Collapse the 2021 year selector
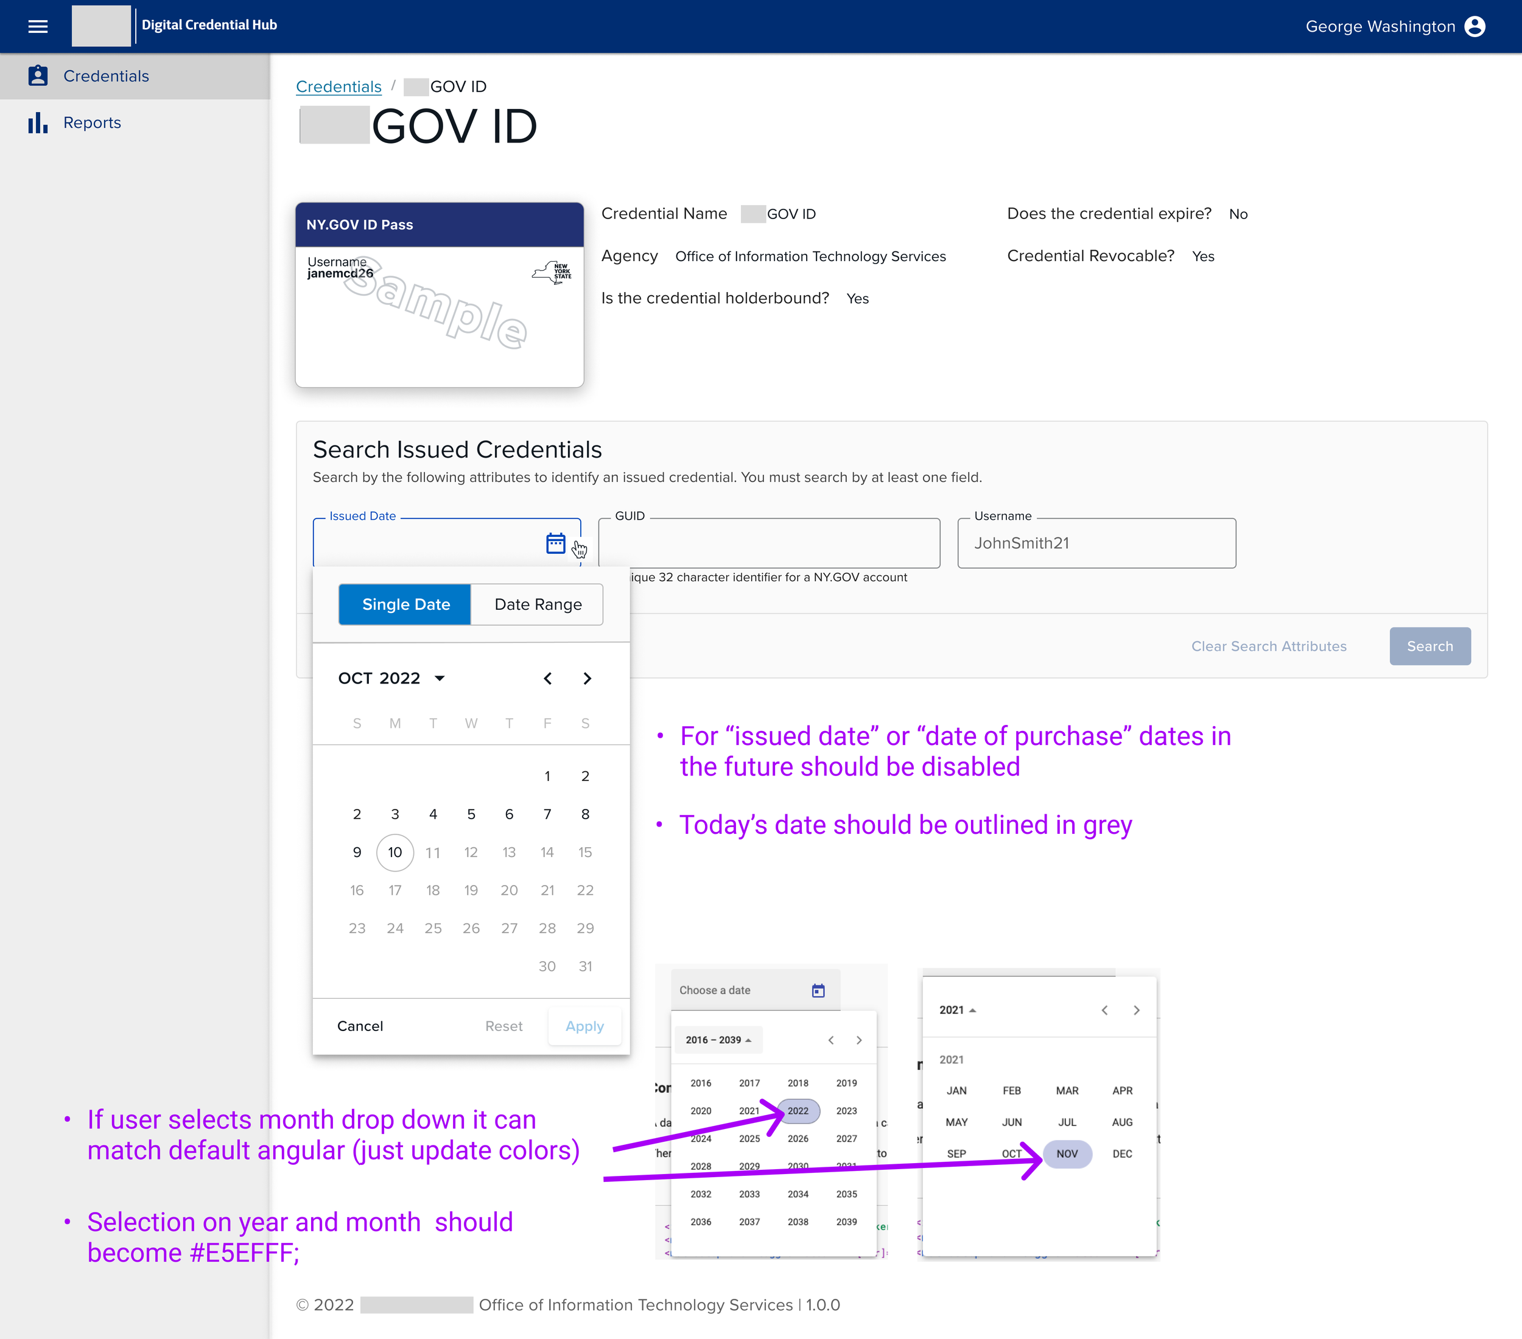Screen dimensions: 1522x1339 957,1010
